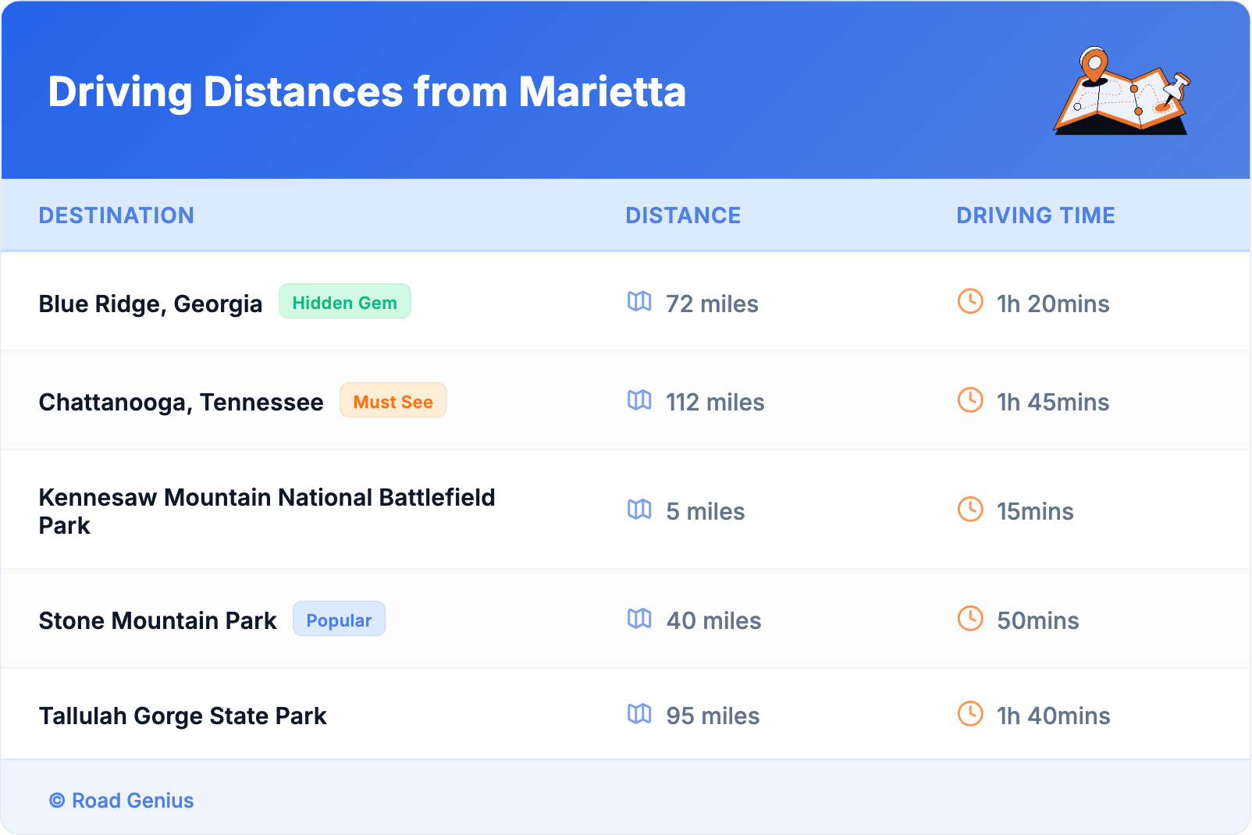
Task: Click the map icon beside 5 miles
Action: [639, 510]
